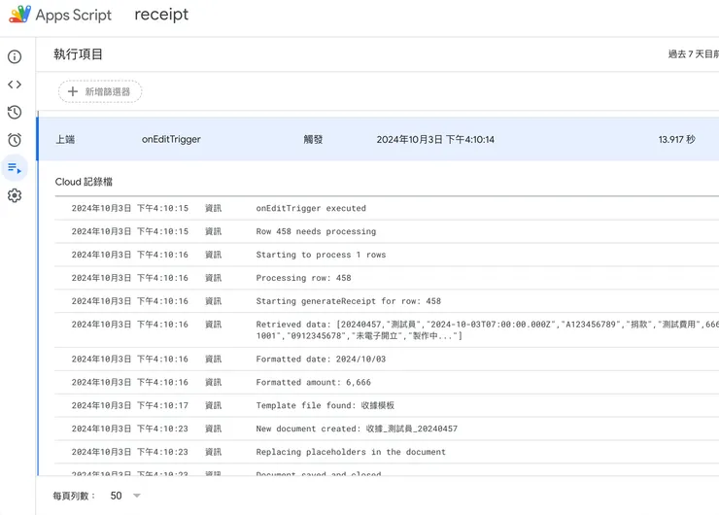Collapse the onEditTrigger execution row
Screen dimensions: 719x515
[378, 139]
